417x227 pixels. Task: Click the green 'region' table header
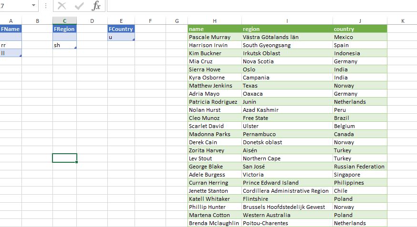(287, 29)
